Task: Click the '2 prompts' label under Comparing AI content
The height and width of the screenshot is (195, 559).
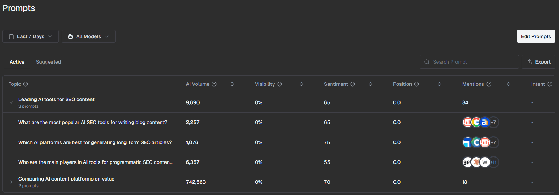Action: (x=28, y=186)
